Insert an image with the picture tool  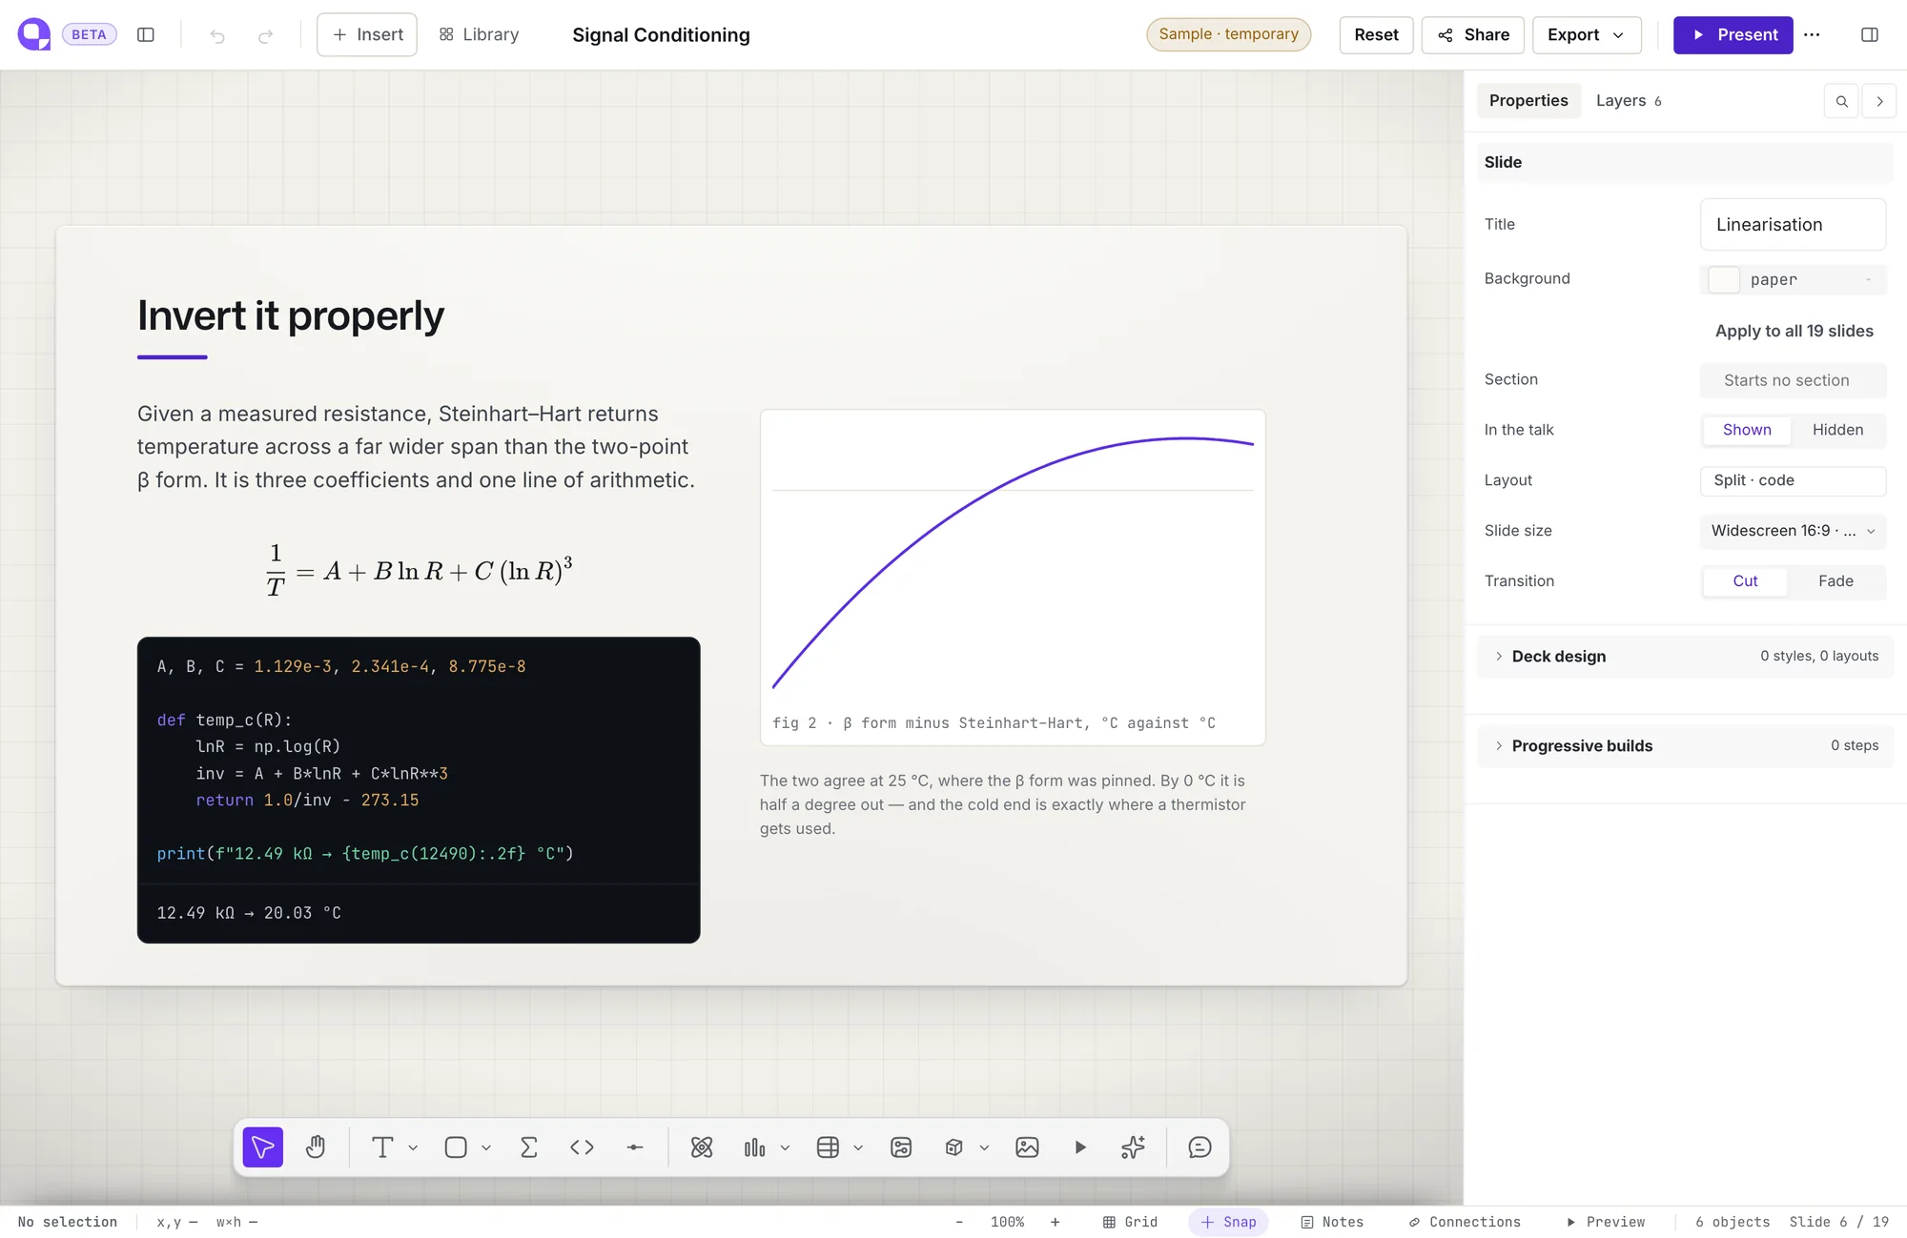click(1027, 1147)
